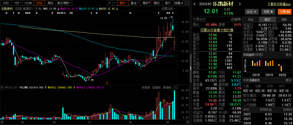Open help icon next to 前复权 label

(36, 9)
